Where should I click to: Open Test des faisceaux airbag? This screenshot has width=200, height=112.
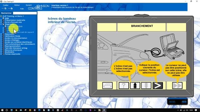click(x=16, y=48)
